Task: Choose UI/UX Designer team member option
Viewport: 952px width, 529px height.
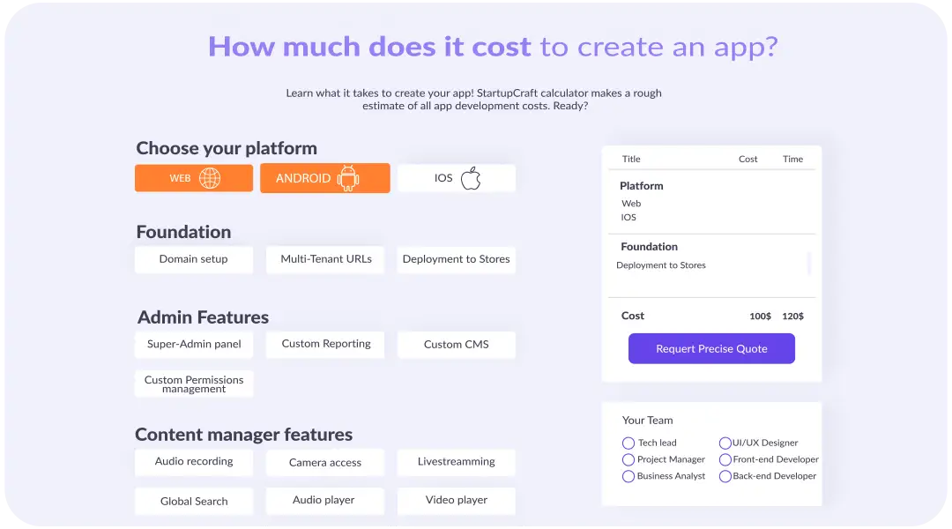Action: click(725, 443)
